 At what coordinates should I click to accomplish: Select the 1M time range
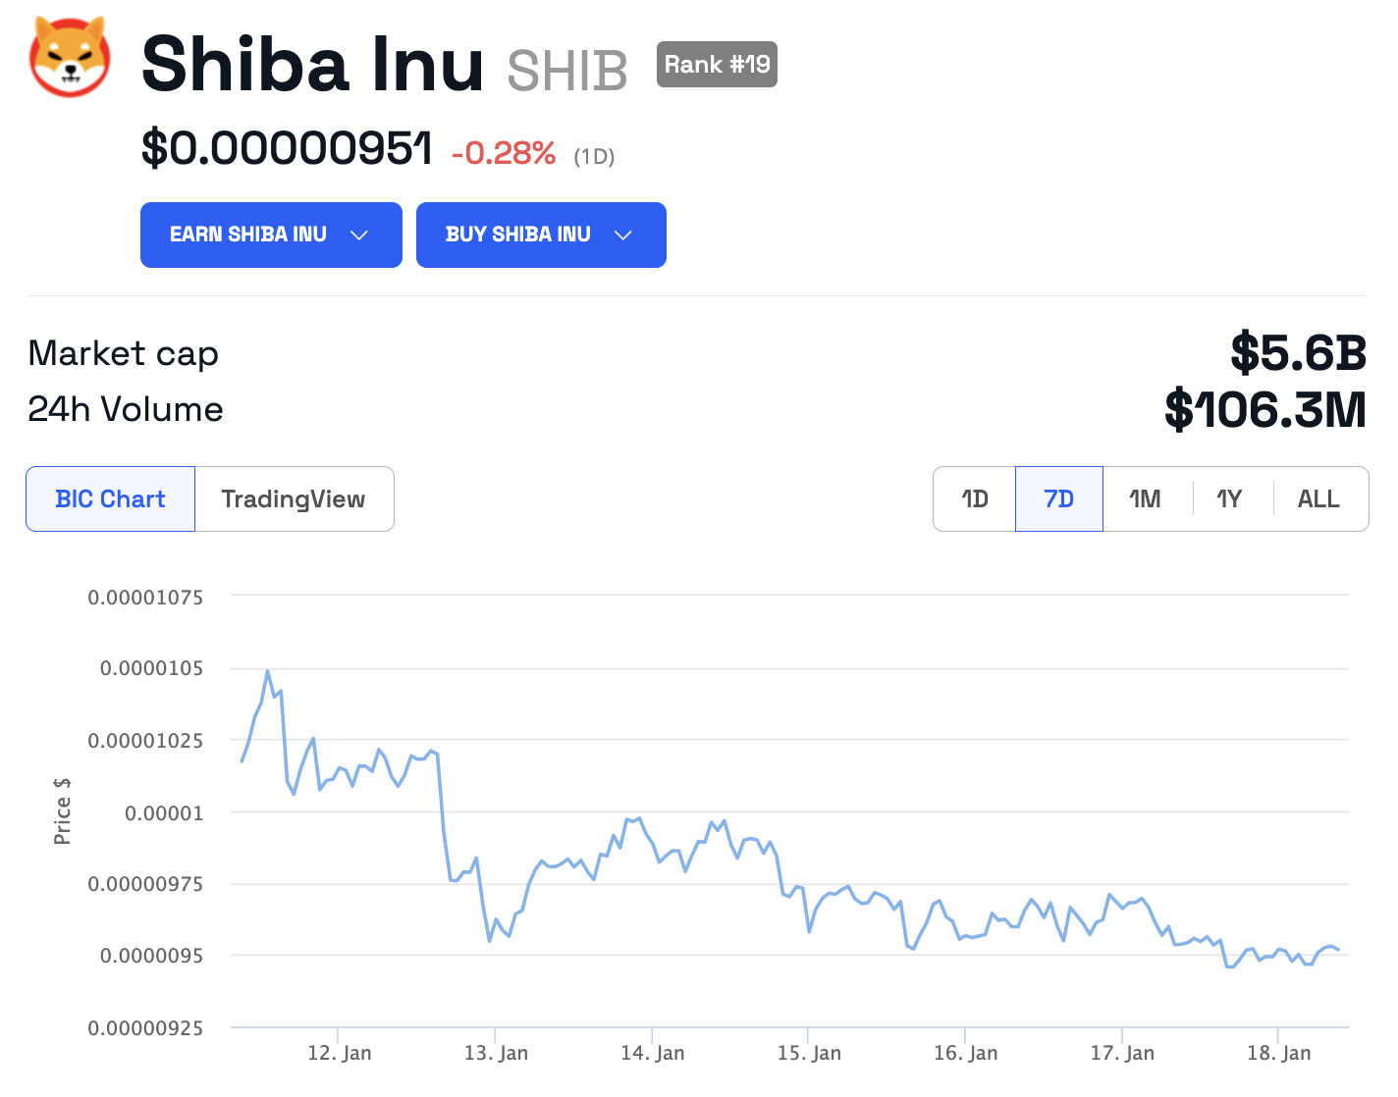1145,499
